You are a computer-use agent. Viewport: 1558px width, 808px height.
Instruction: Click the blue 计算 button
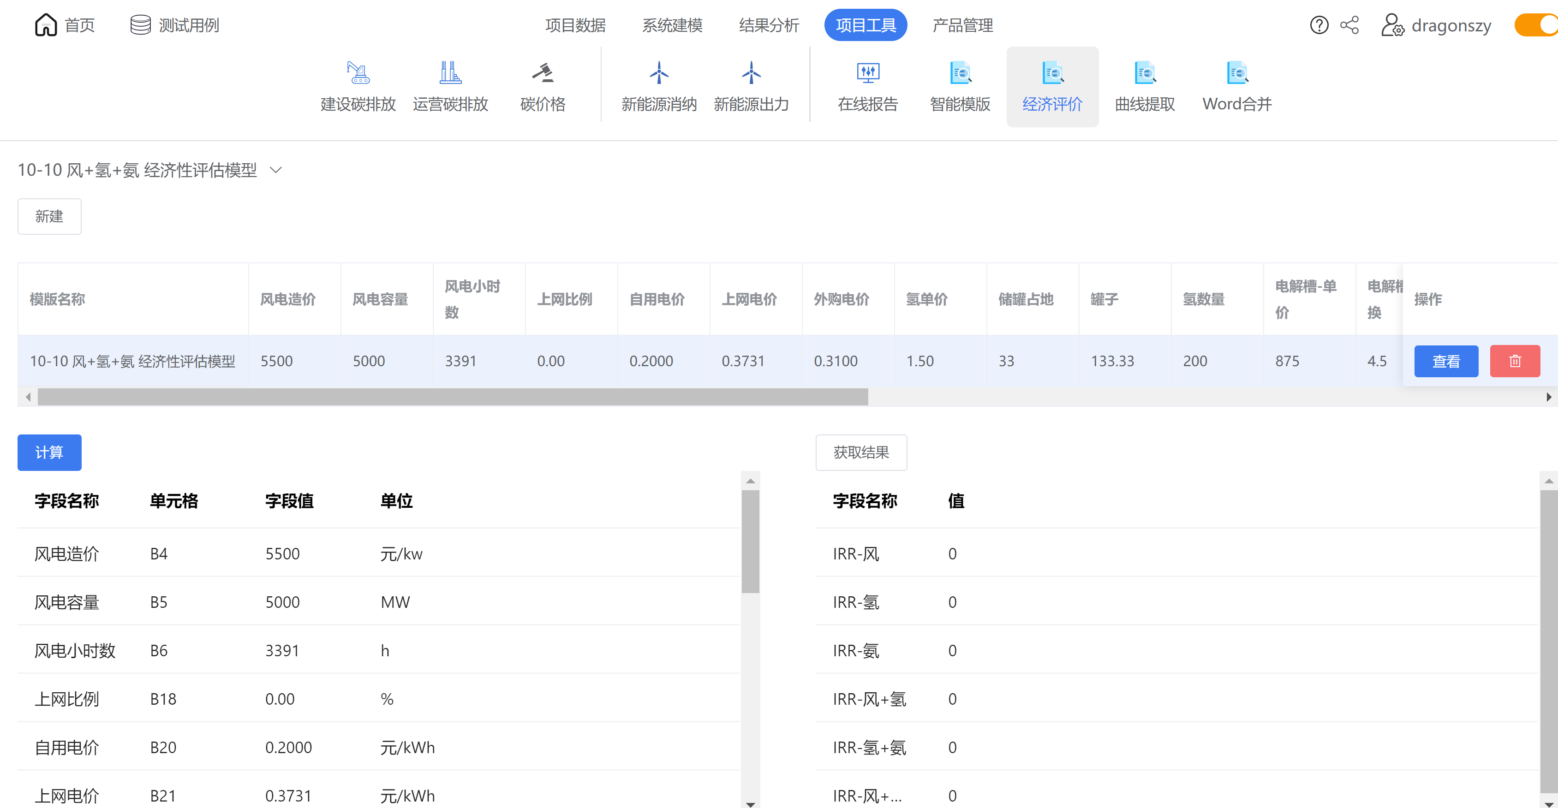[x=49, y=452]
